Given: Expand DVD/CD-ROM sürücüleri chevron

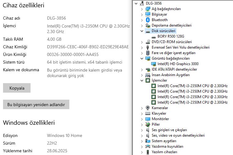Looking at the screenshot, I should tap(142, 42).
